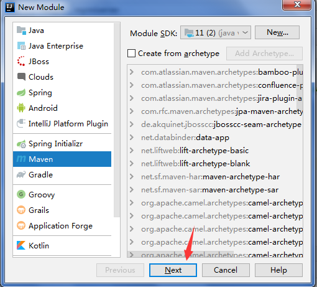Select net.sf.maven-sar:maven-archetype-sar row
Image resolution: width=317 pixels, height=287 pixels.
(x=215, y=190)
